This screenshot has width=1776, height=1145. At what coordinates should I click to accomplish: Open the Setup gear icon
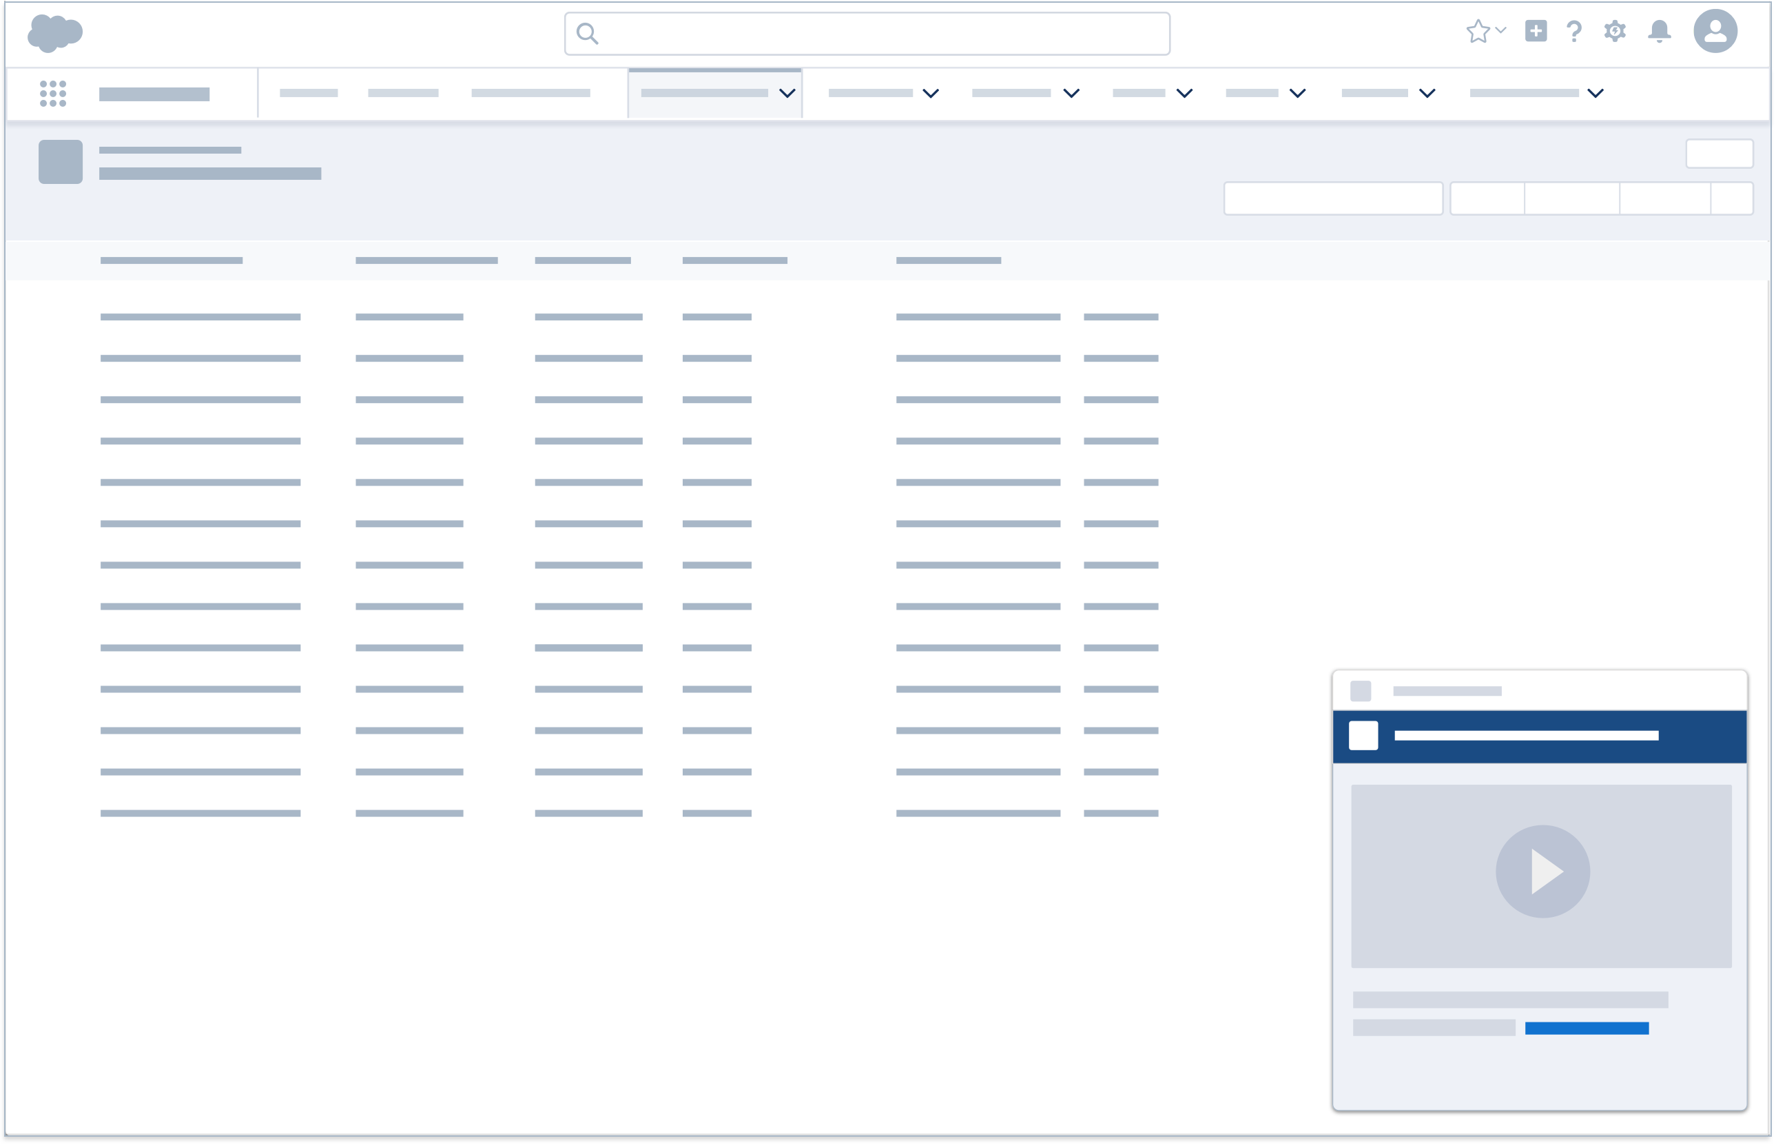(x=1615, y=31)
